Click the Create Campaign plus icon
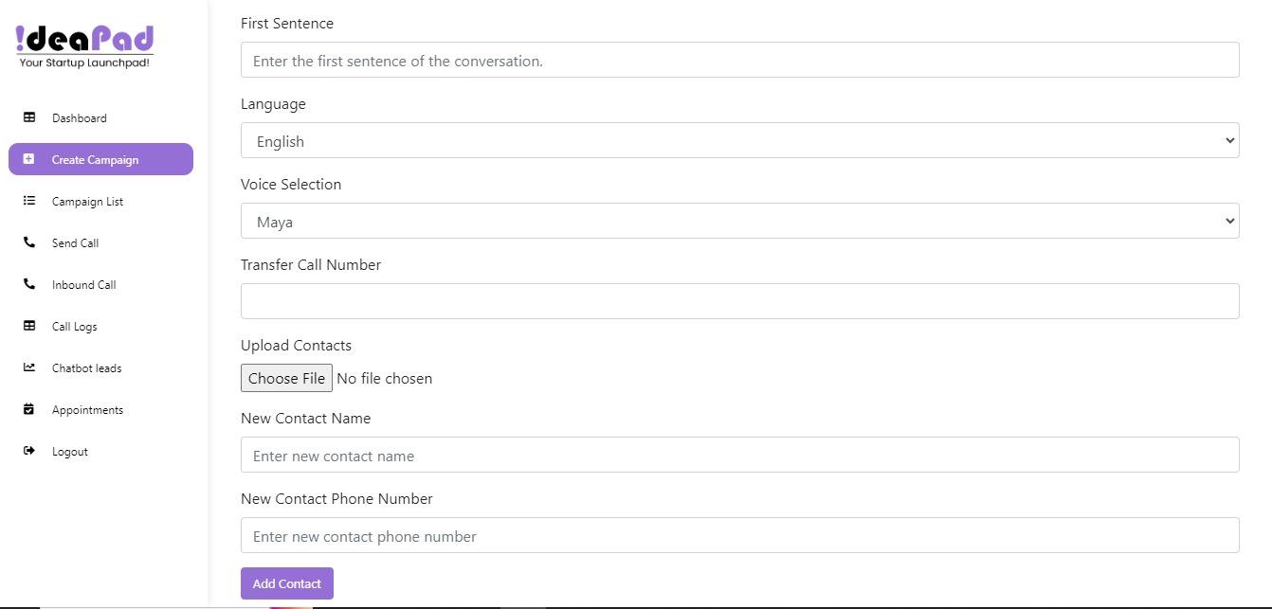The height and width of the screenshot is (609, 1272). [x=29, y=159]
